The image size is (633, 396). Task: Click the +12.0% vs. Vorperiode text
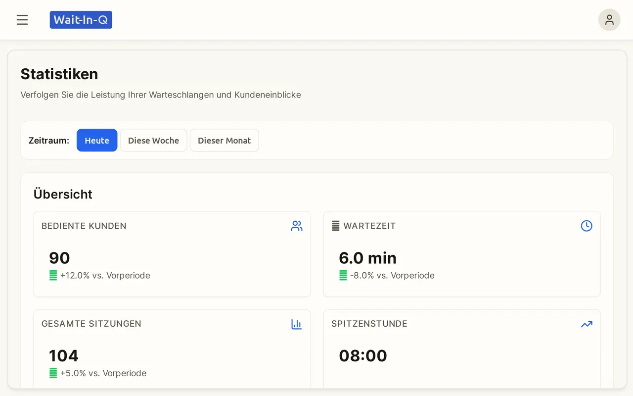[105, 275]
